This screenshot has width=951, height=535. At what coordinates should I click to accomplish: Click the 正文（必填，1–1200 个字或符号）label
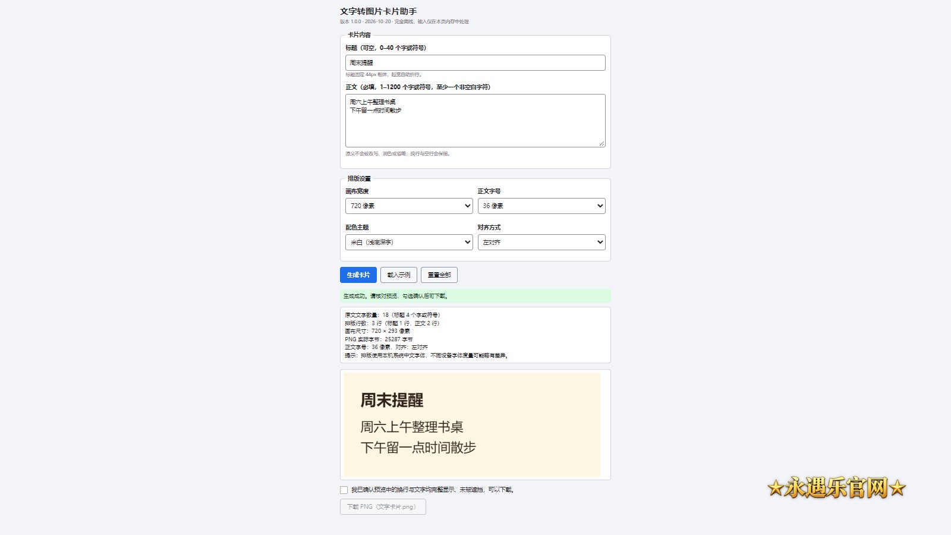tap(418, 87)
